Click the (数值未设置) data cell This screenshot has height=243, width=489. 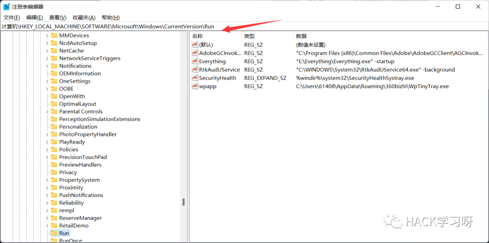311,45
